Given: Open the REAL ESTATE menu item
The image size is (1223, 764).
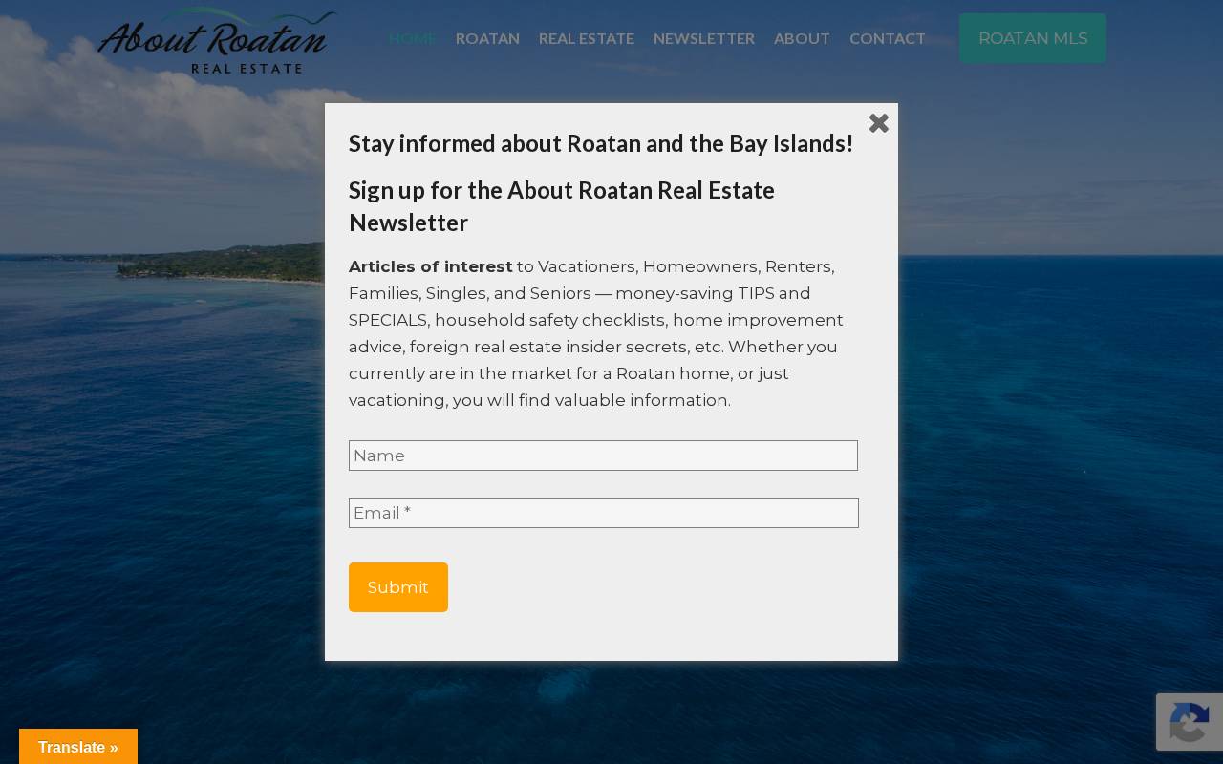Looking at the screenshot, I should (587, 38).
